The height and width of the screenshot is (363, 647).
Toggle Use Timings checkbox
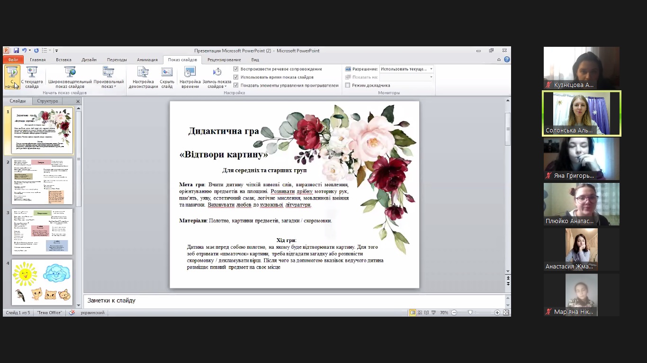click(236, 77)
